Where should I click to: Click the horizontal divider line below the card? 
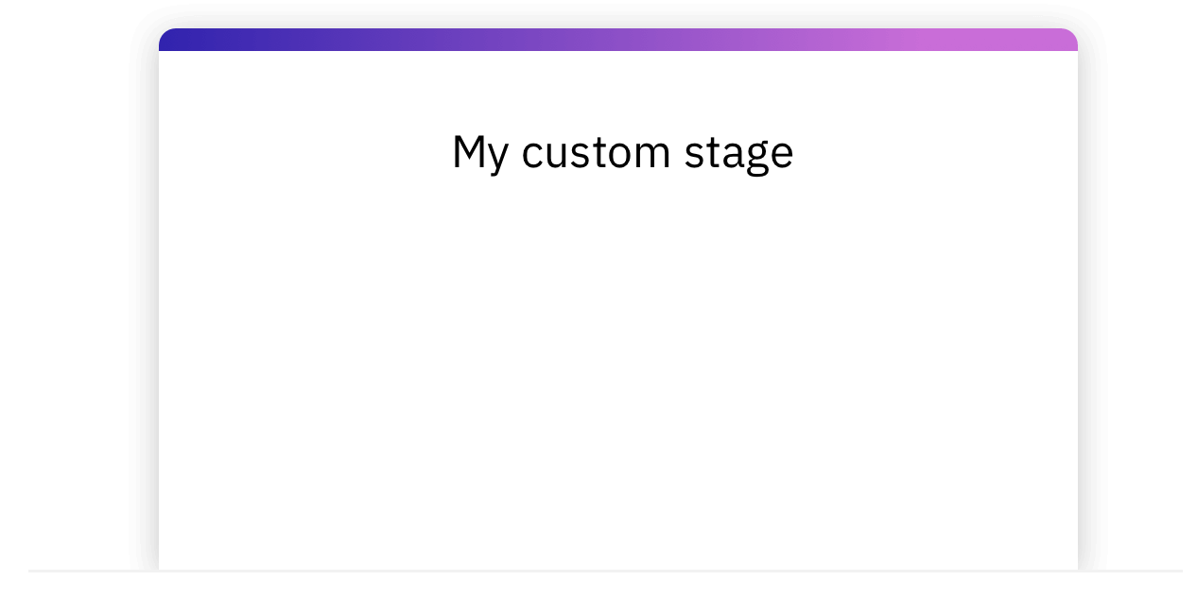[x=605, y=571]
